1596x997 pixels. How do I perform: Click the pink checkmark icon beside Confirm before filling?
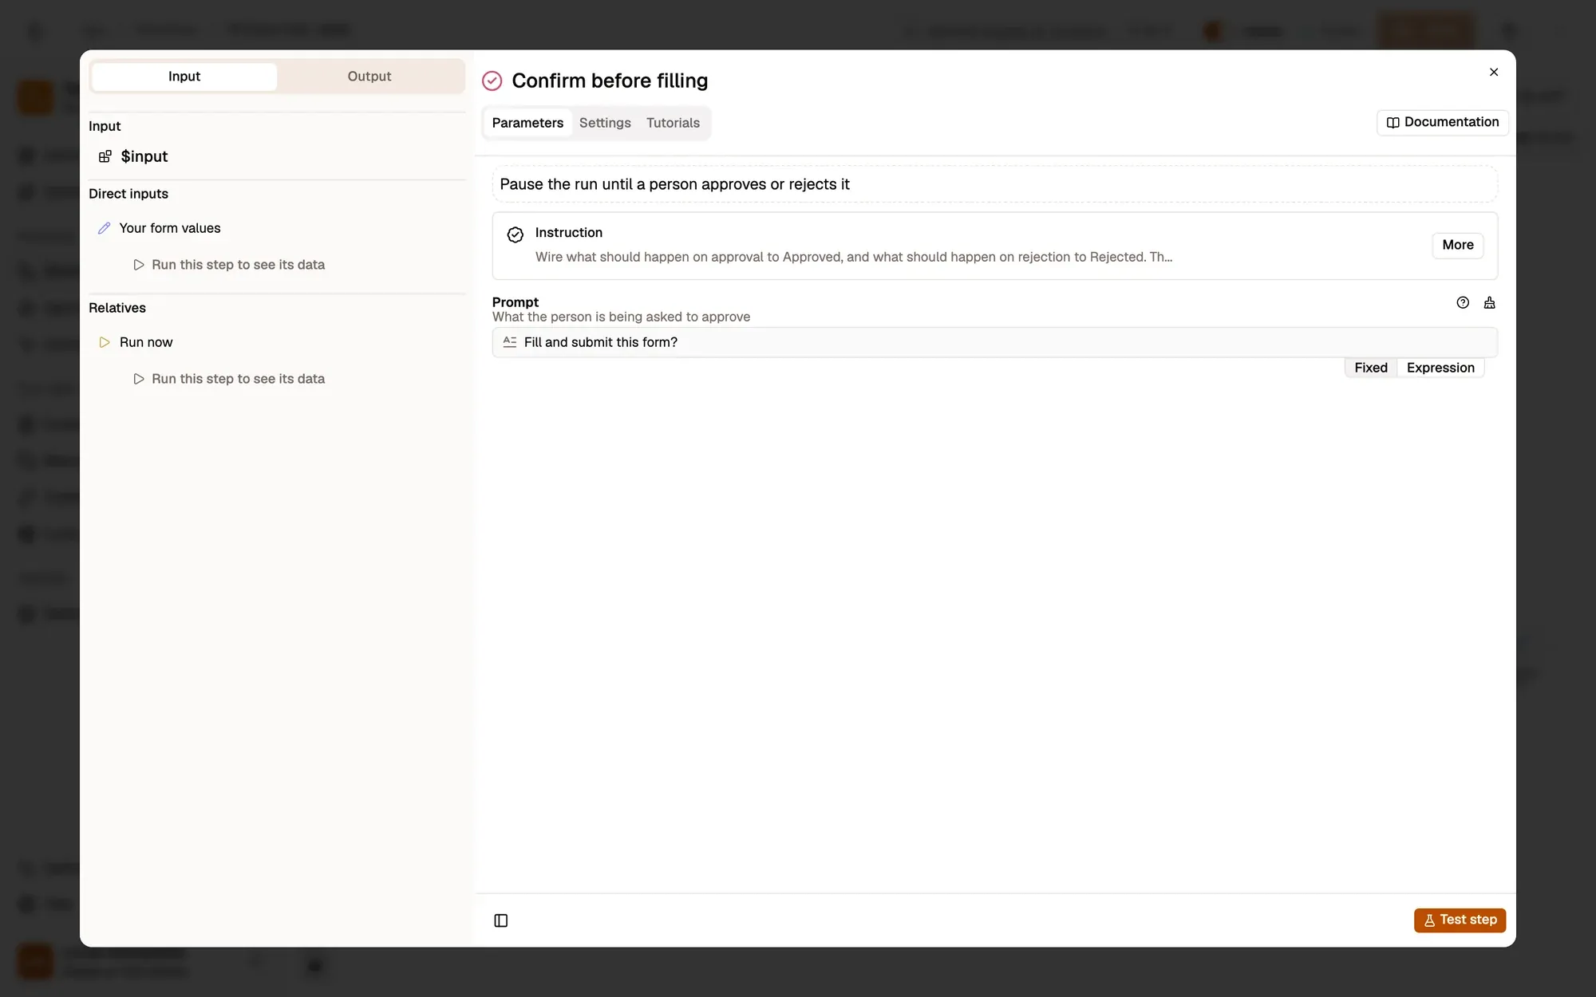492,81
